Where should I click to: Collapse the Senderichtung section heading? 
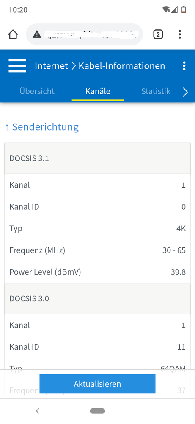42,127
